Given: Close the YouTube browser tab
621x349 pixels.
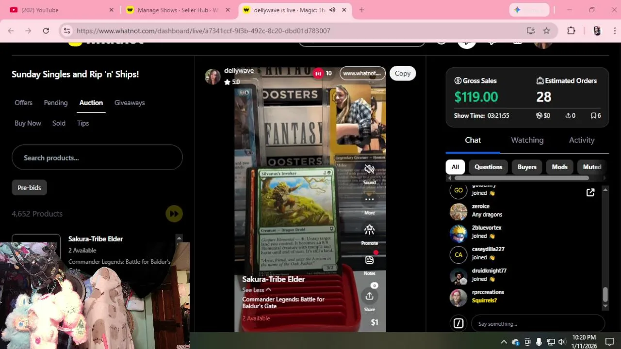Looking at the screenshot, I should point(111,10).
